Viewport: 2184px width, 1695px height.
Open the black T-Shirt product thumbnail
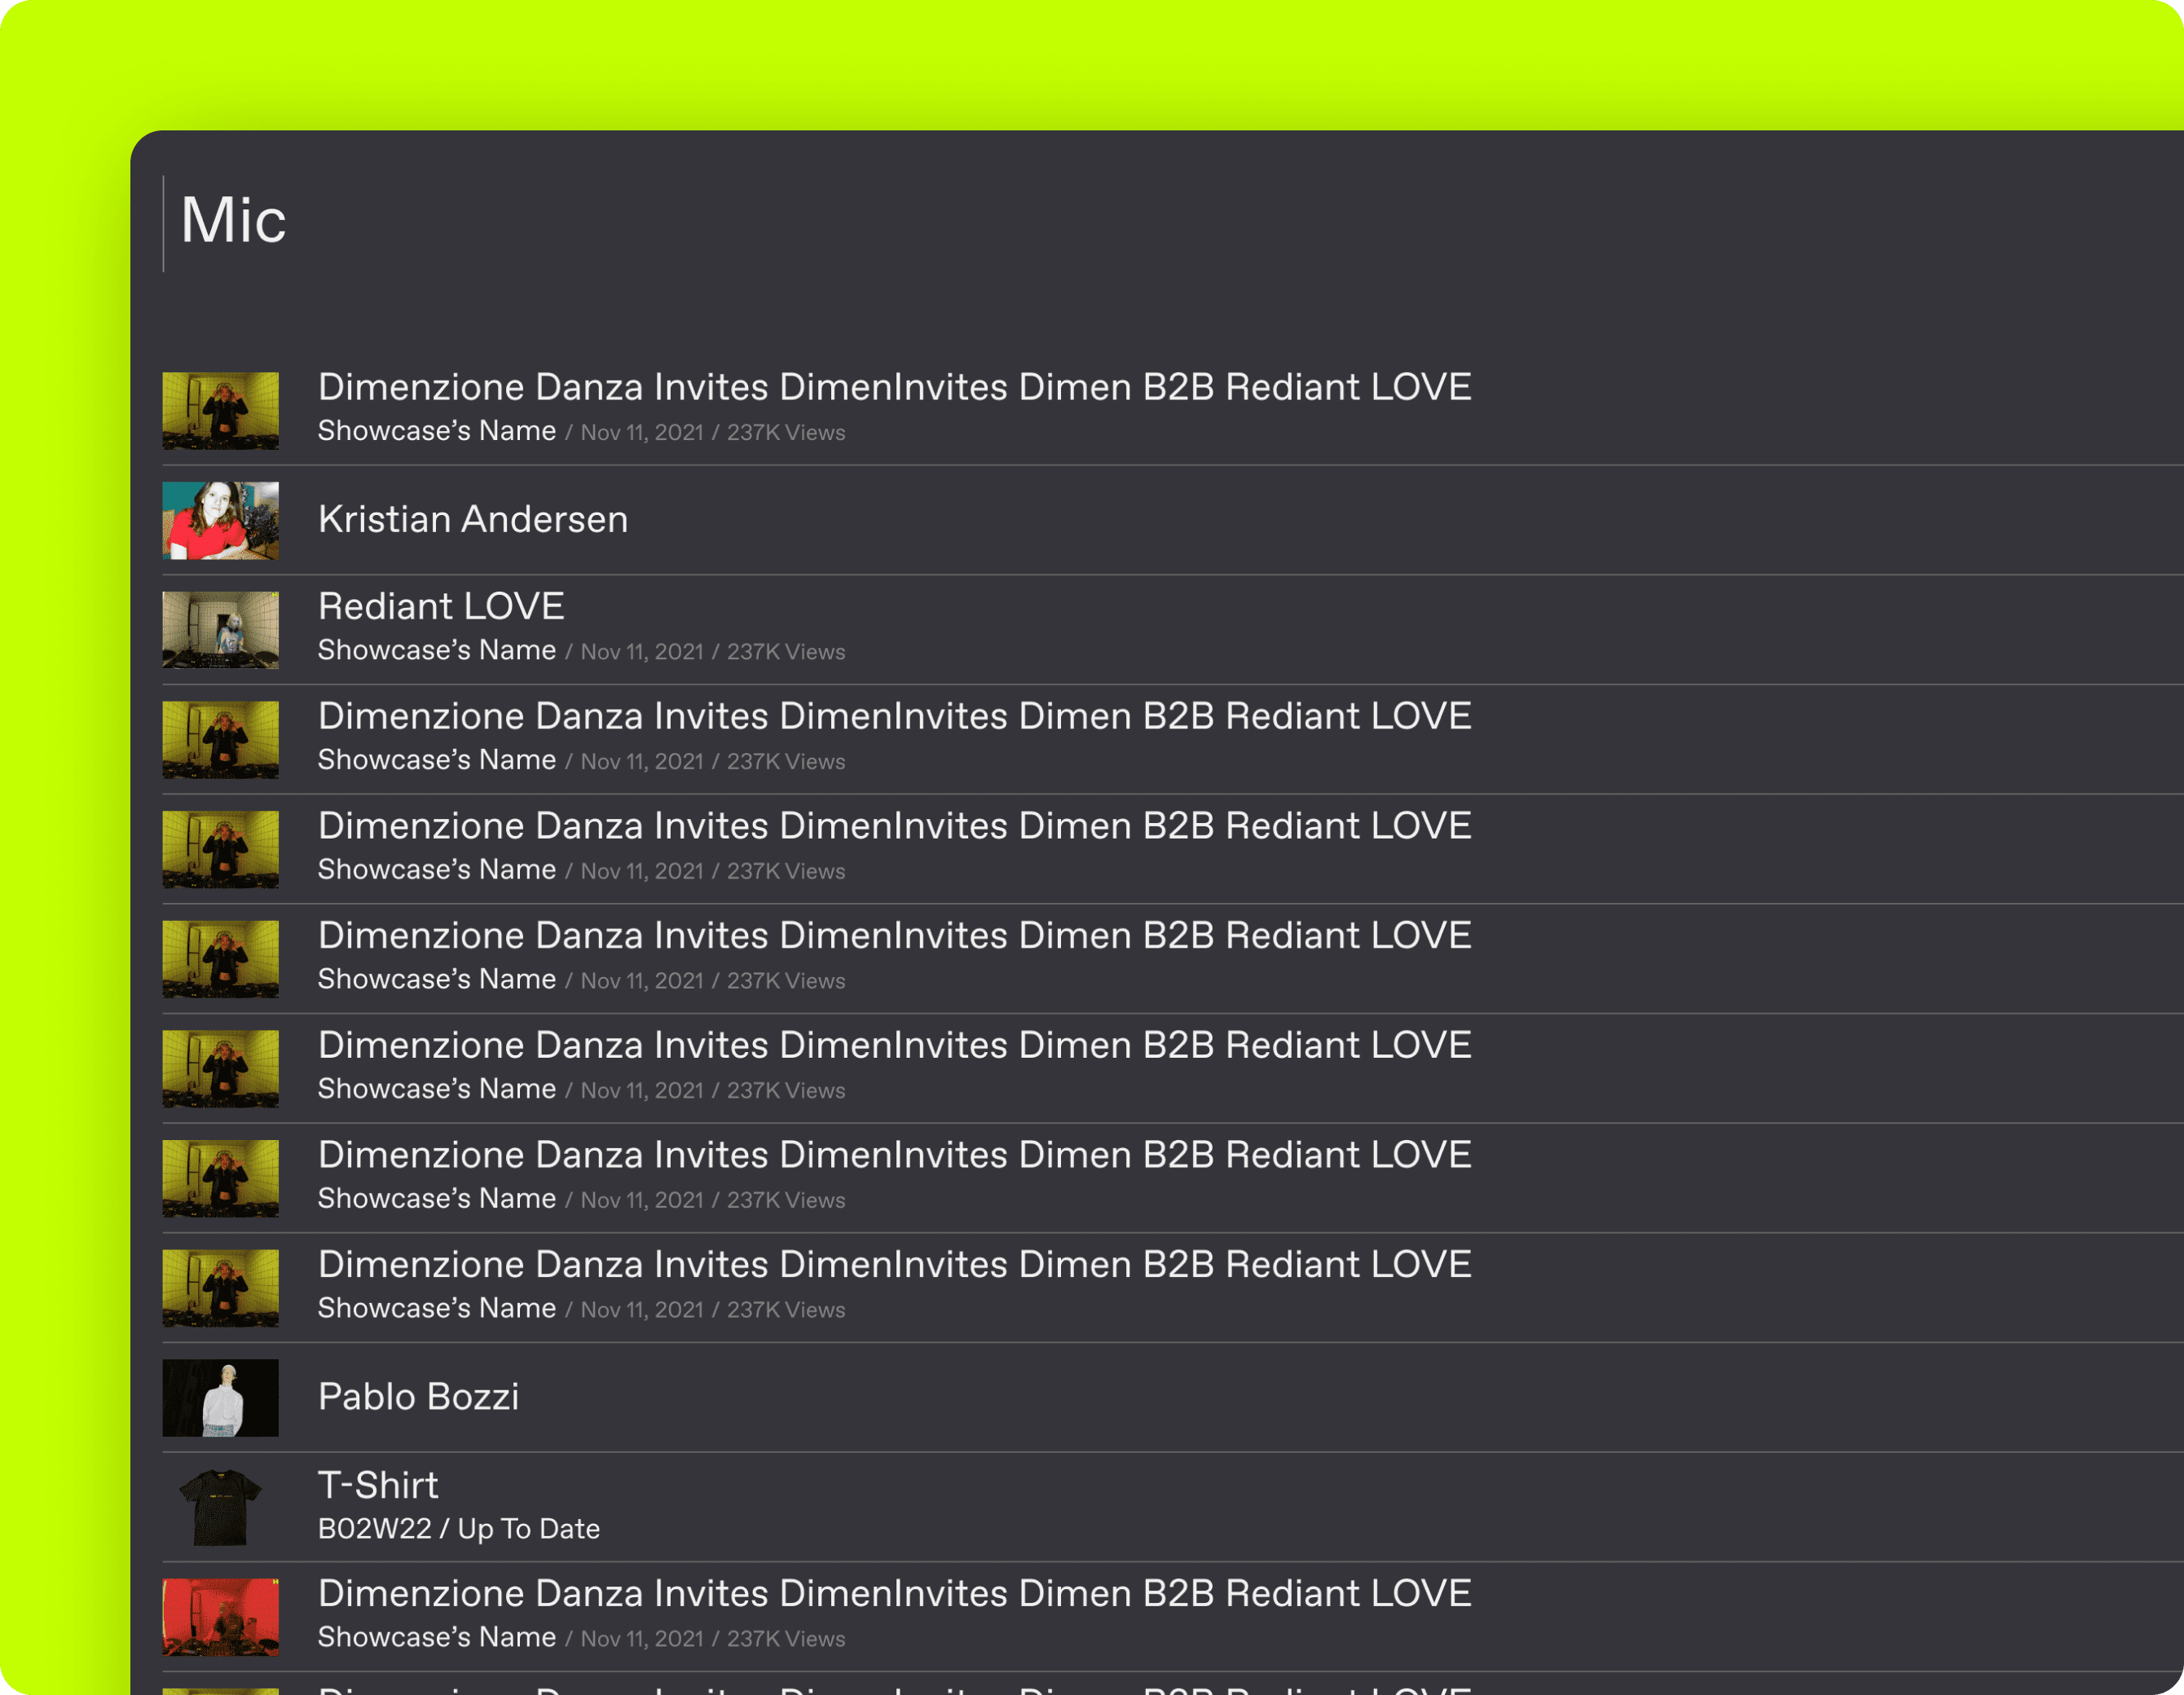(x=221, y=1507)
